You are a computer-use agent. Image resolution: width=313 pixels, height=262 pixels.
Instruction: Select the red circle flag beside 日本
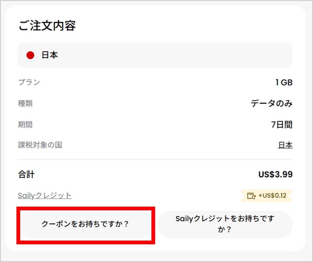pos(30,55)
